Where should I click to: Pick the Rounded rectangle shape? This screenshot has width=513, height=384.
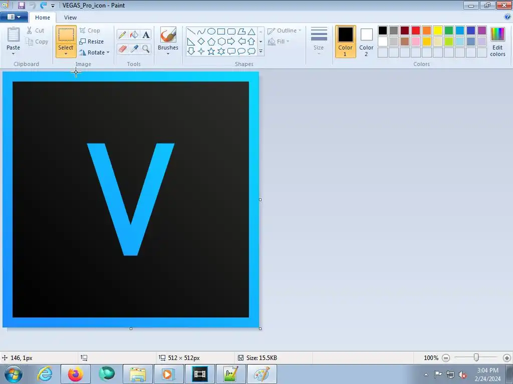[231, 31]
